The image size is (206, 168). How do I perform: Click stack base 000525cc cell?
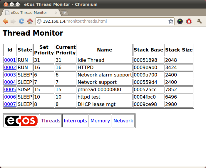click(149, 90)
